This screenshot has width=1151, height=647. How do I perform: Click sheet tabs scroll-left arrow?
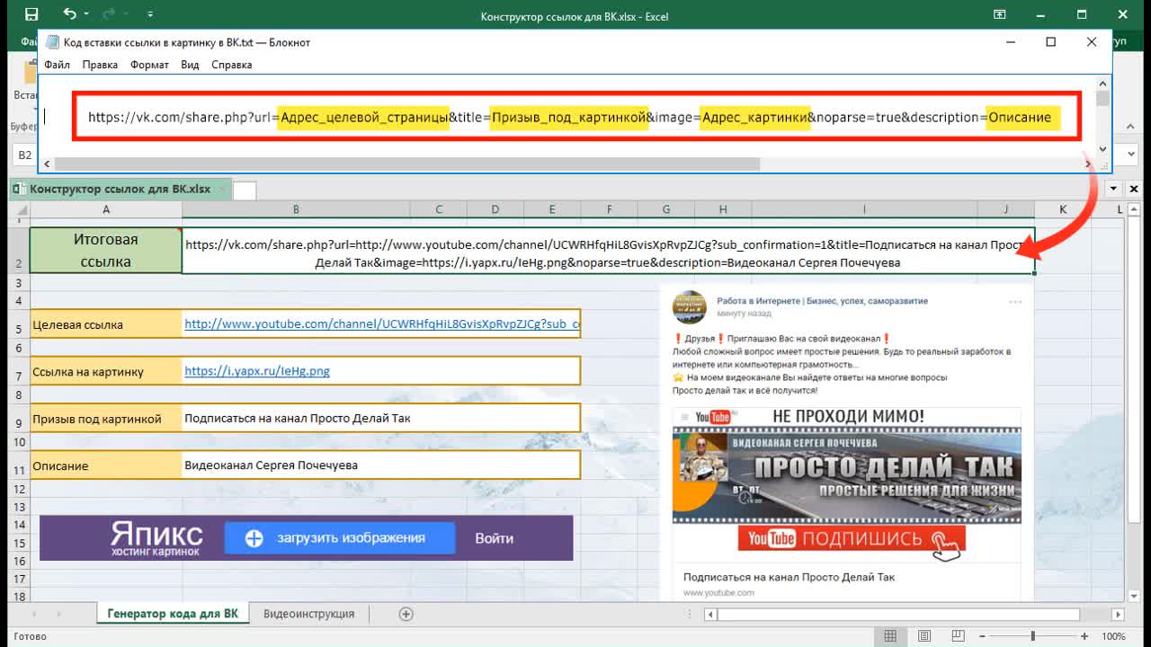point(34,615)
